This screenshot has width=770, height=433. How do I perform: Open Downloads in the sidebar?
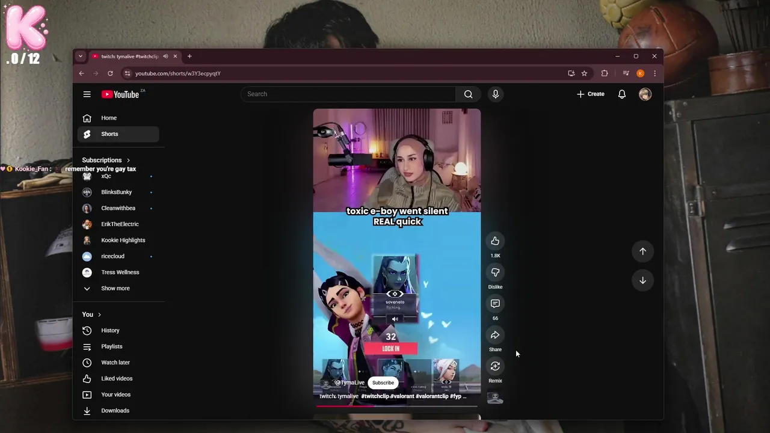pos(118,411)
